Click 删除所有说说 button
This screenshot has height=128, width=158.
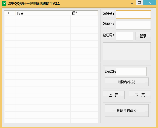[127, 111]
